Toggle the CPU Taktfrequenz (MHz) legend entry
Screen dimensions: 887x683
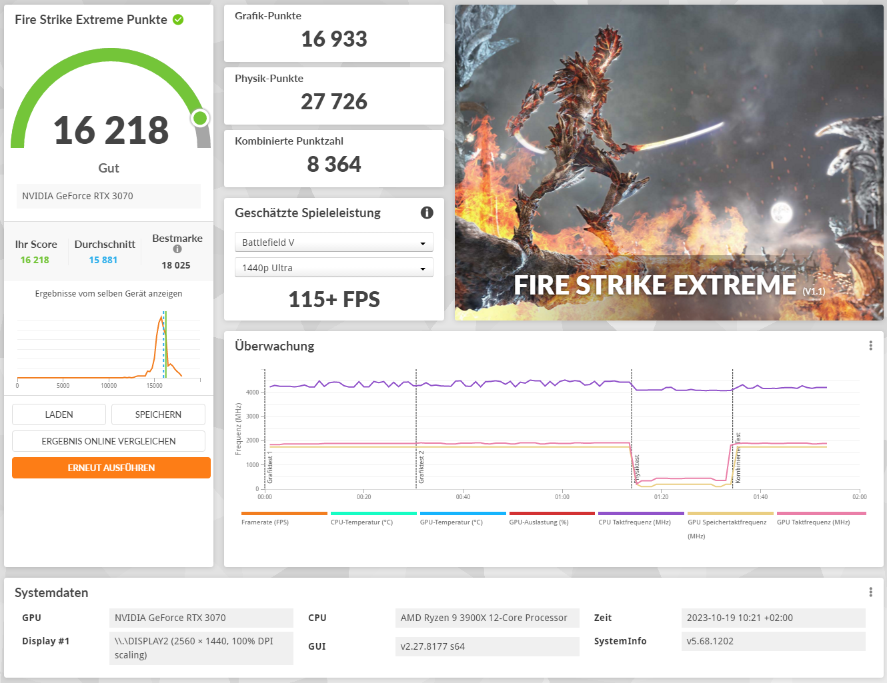641,518
